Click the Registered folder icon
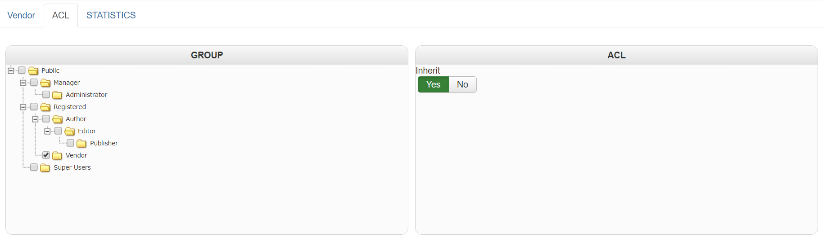Screen dimensions: 823x237 click(45, 107)
